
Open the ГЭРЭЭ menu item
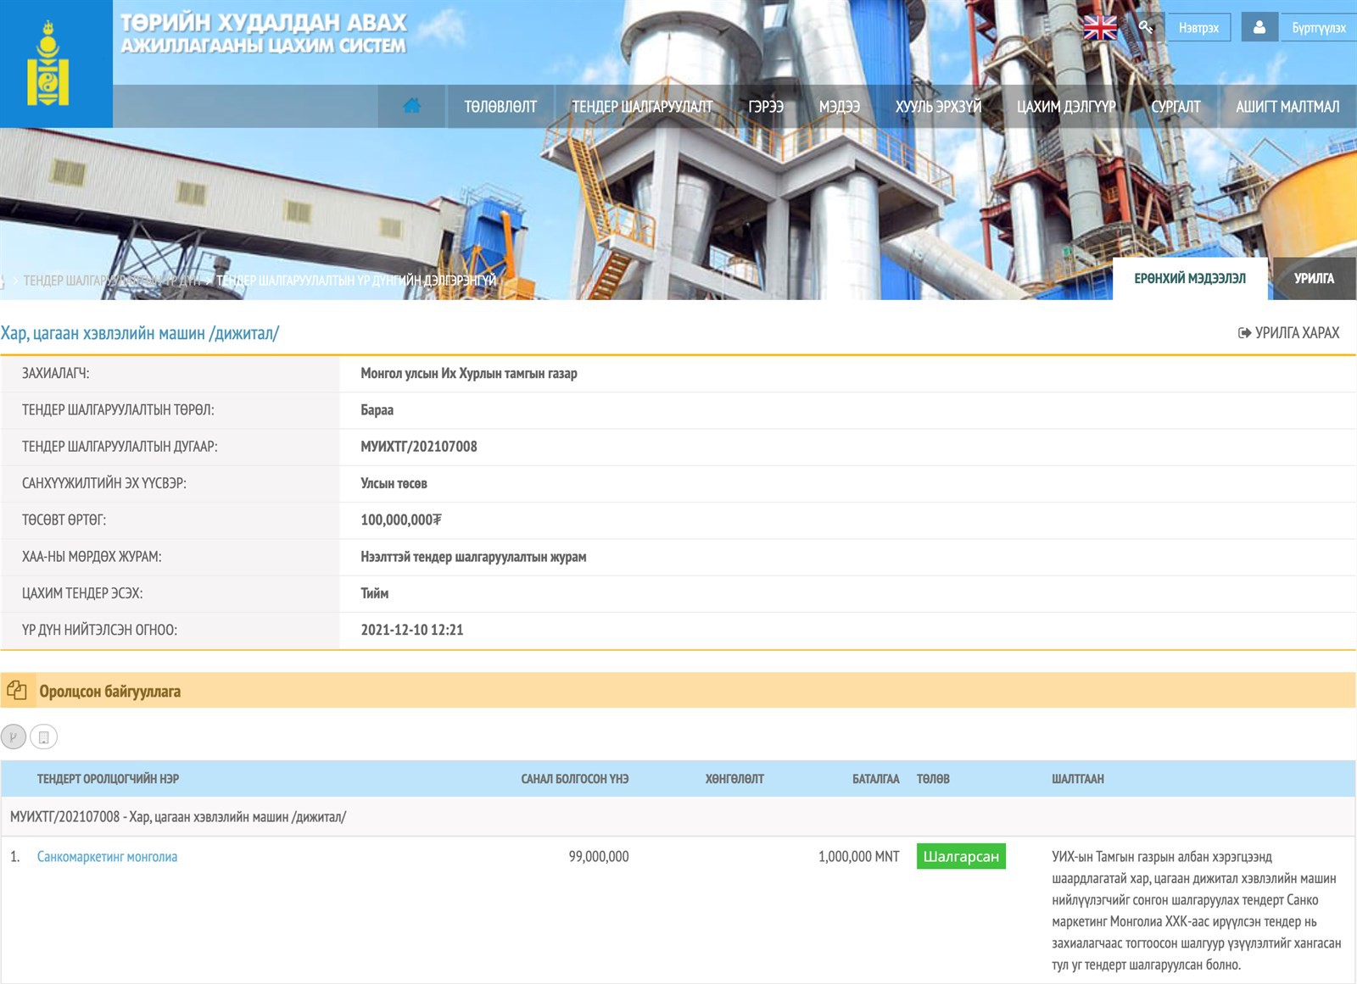click(x=765, y=107)
